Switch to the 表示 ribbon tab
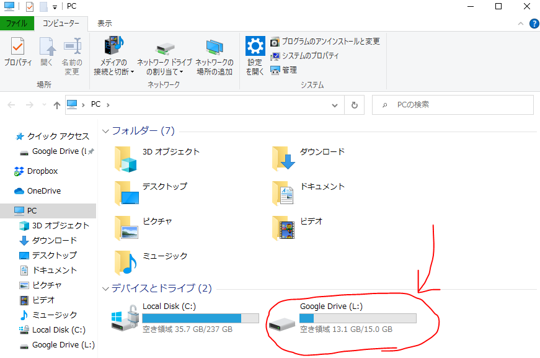Screen dimensions: 540x358 pos(104,23)
